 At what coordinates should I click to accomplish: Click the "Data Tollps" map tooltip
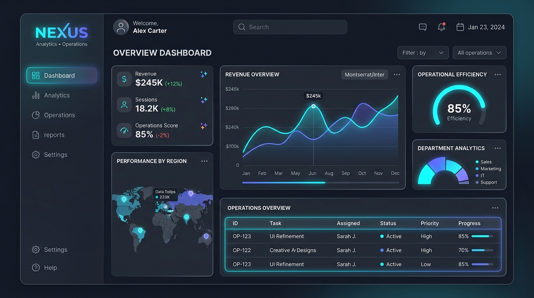pyautogui.click(x=165, y=194)
